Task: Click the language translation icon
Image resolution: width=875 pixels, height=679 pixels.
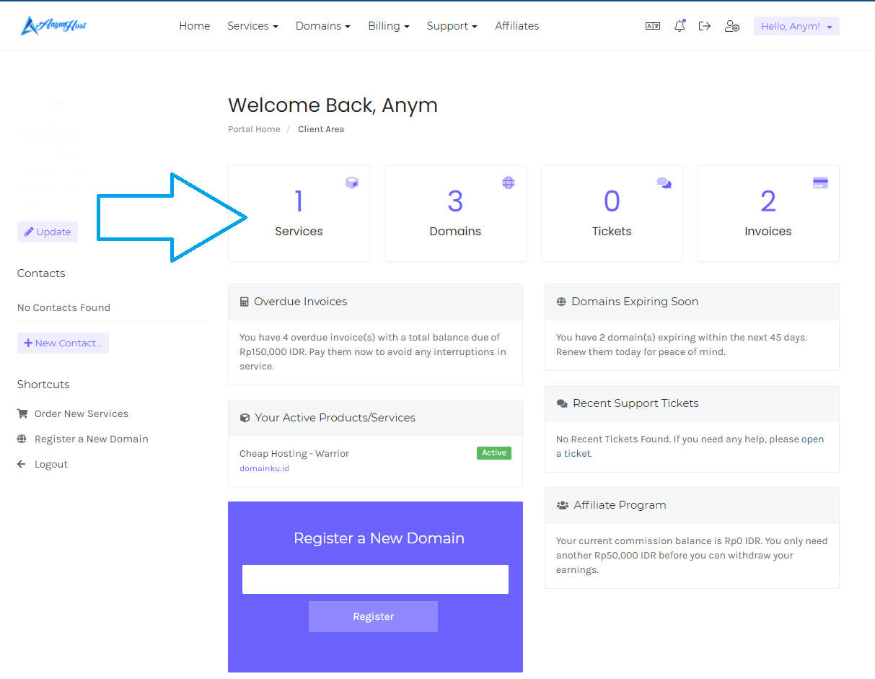Action: click(652, 25)
